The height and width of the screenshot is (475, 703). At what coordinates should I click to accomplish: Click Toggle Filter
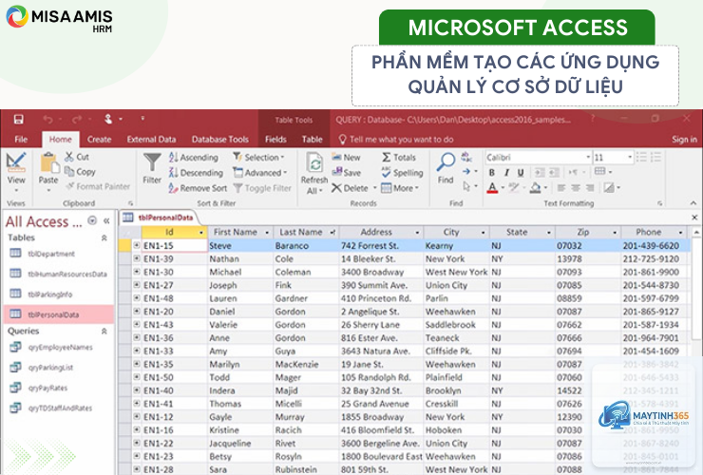coord(262,188)
